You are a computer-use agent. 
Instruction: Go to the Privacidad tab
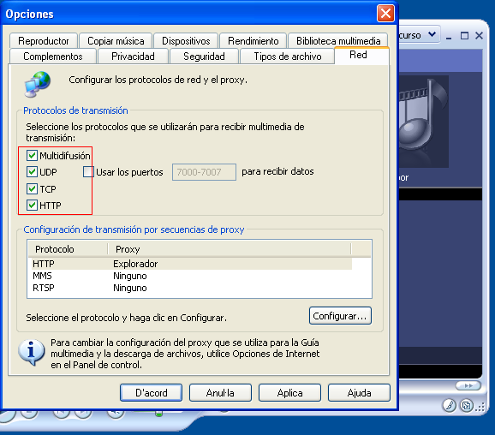coord(133,57)
